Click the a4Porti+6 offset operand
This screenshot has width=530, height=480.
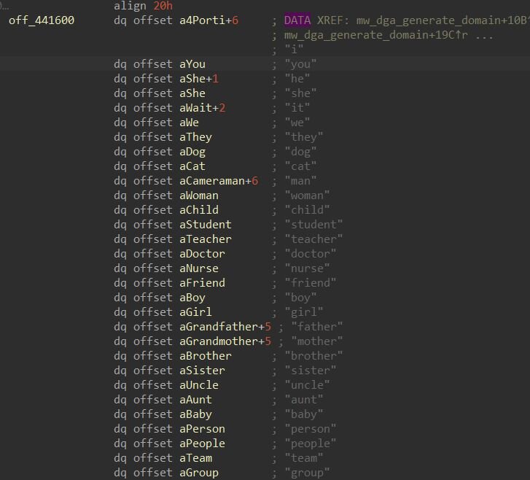[209, 20]
